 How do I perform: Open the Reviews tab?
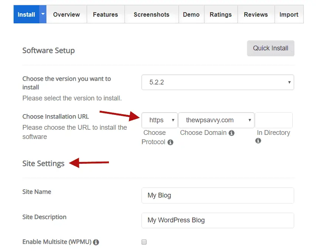(x=256, y=14)
